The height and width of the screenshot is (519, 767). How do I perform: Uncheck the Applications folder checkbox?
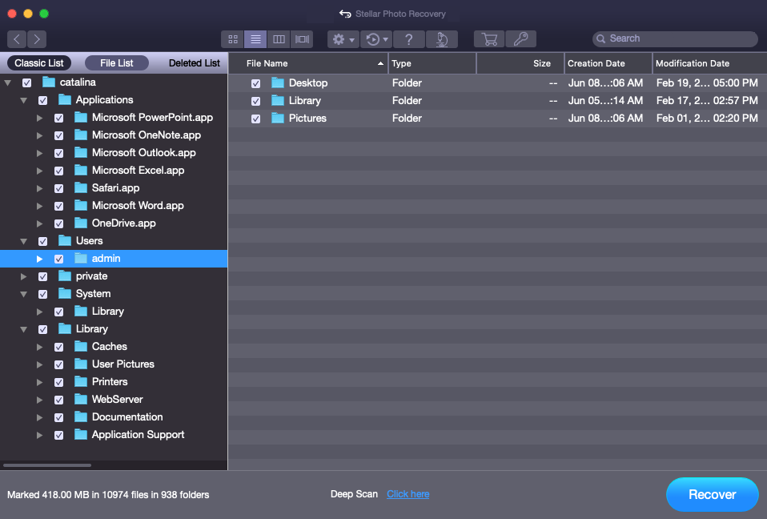[43, 100]
